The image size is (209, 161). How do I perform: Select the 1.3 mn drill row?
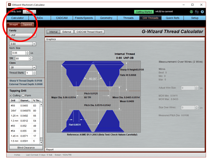(25, 121)
